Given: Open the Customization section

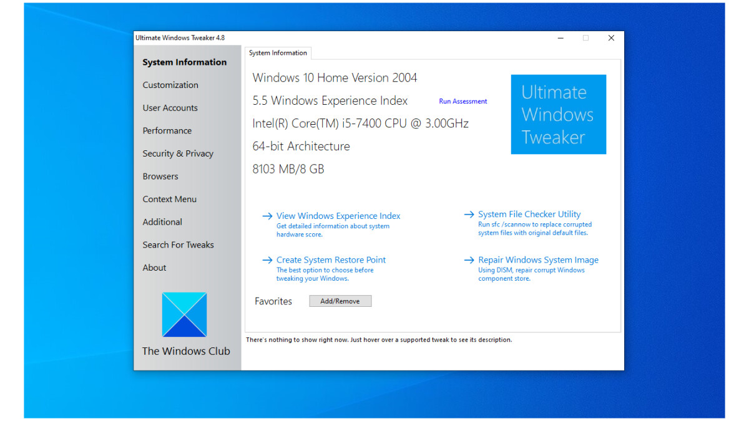Looking at the screenshot, I should pos(170,85).
